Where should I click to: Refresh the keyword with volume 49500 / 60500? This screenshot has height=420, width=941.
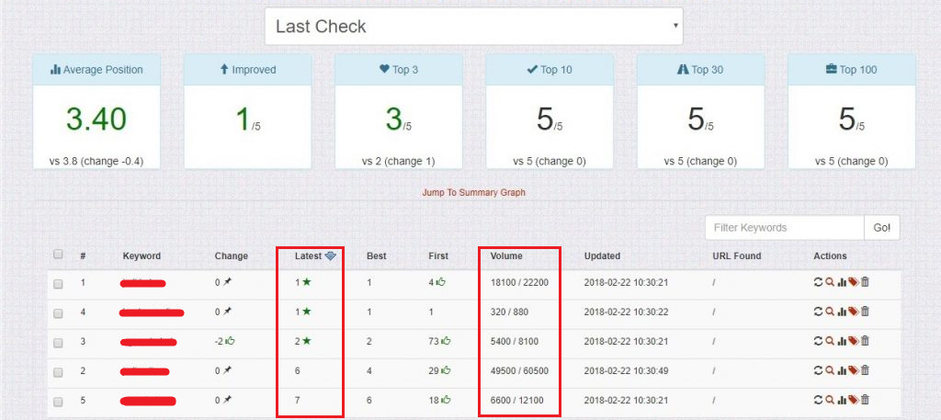point(817,370)
